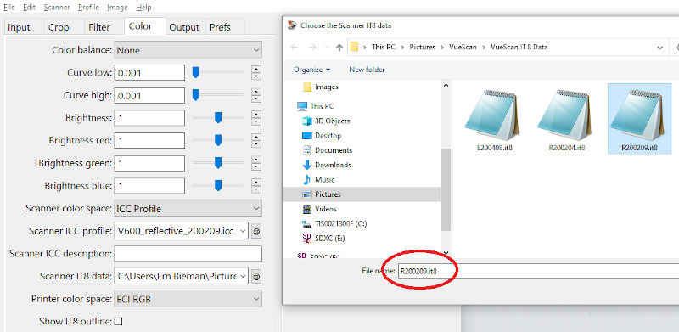Select the E200408.it8 file
679x332 pixels.
click(494, 120)
